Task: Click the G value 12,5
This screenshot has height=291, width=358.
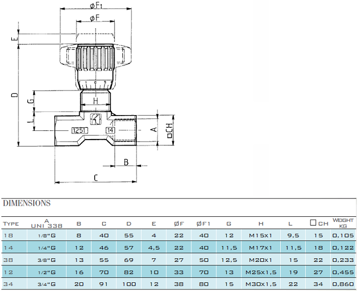Action: [229, 260]
